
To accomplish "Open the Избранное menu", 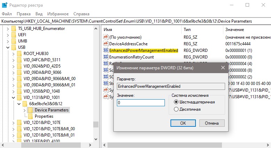I will 58,14.
